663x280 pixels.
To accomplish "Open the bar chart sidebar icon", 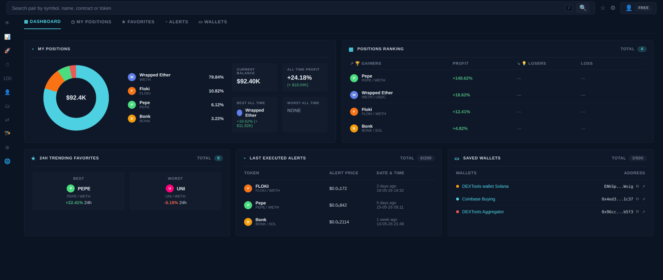I will 7,37.
